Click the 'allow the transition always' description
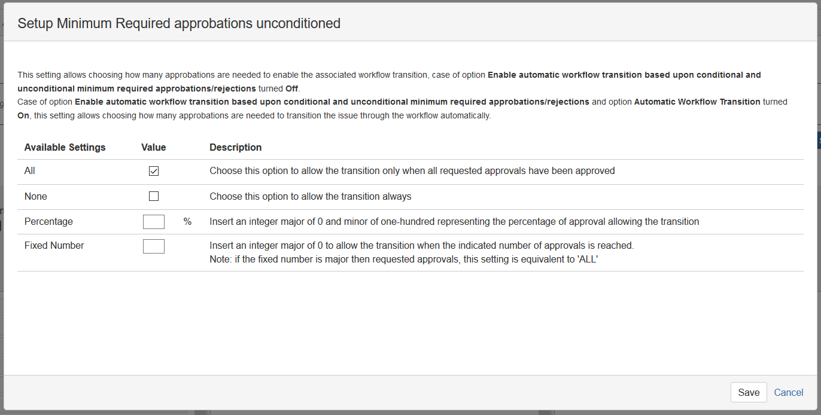821x415 pixels. (310, 196)
